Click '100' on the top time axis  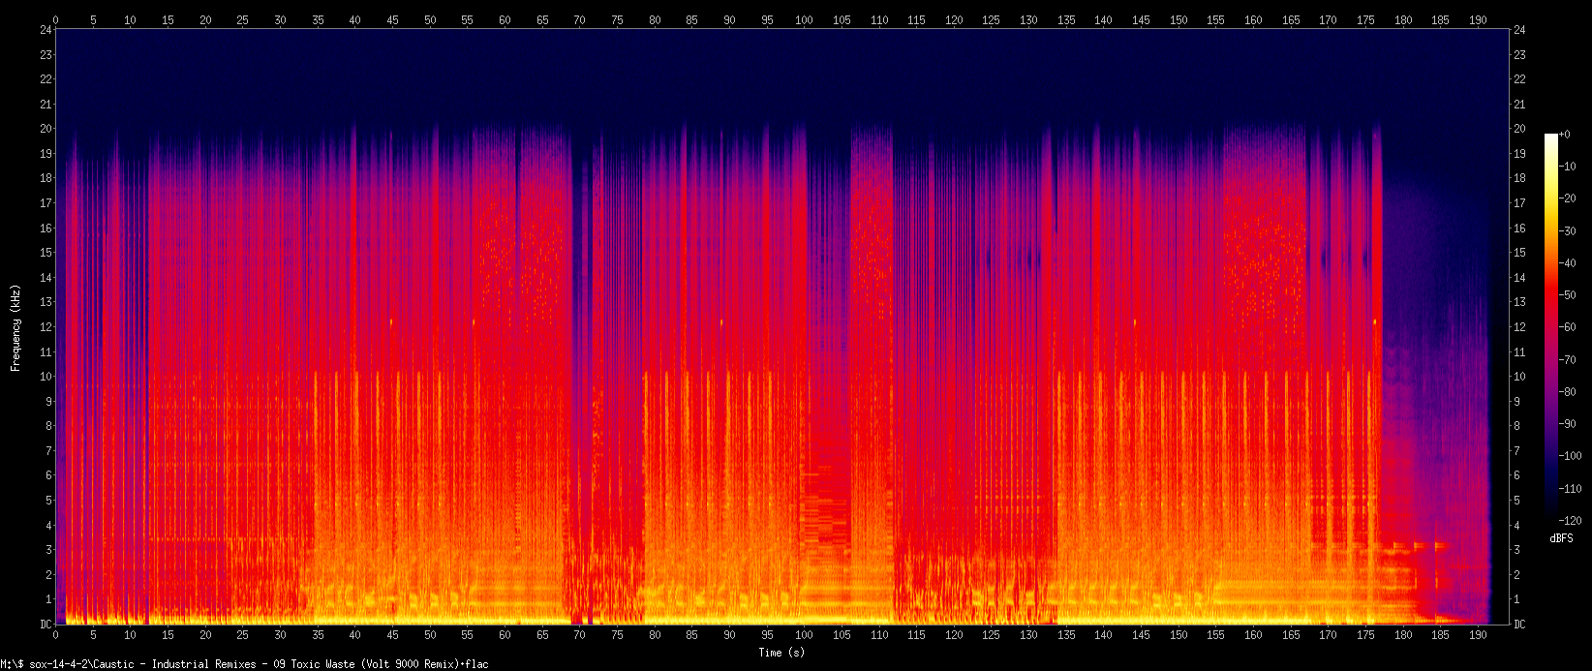tap(804, 19)
